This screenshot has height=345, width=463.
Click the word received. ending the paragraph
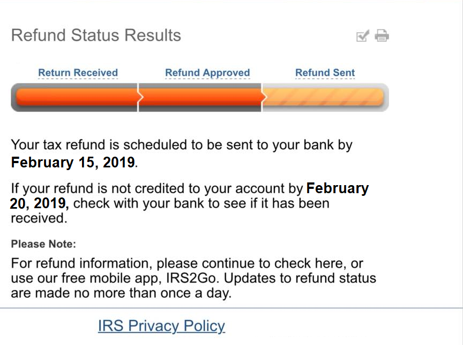[39, 218]
